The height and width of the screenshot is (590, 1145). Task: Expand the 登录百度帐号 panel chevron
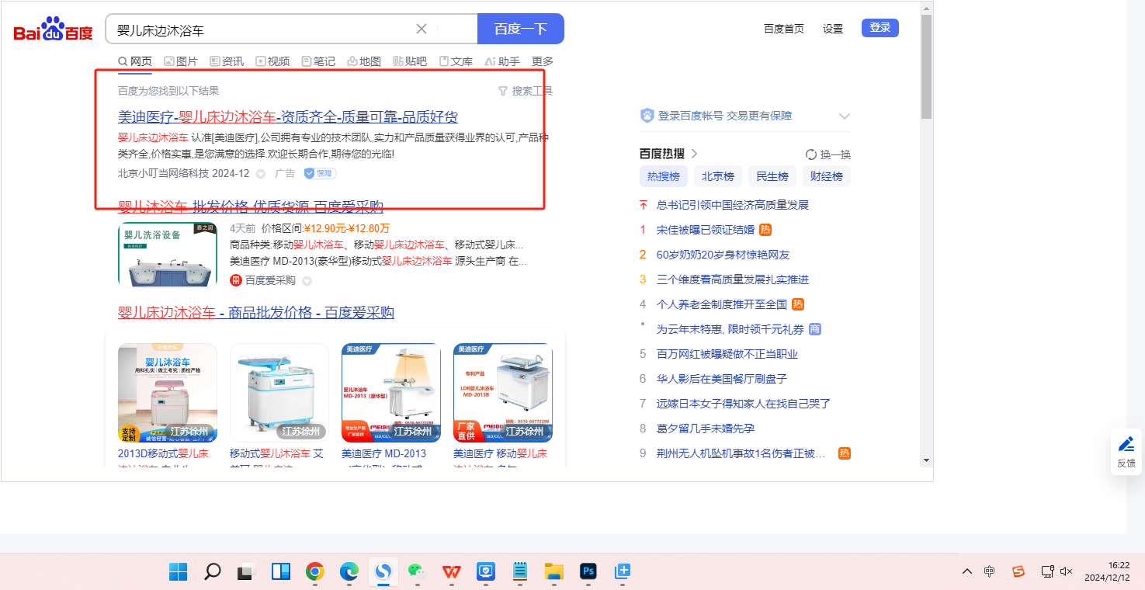845,116
